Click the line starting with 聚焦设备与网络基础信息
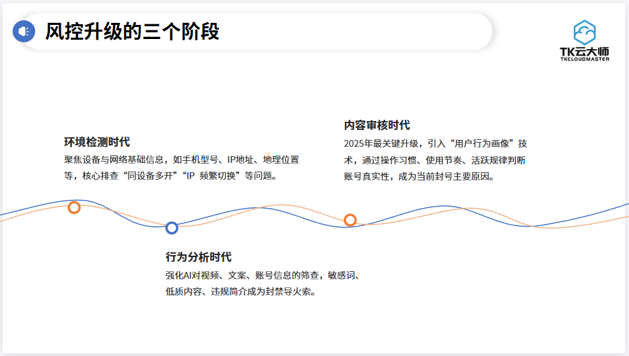Viewport: 629px width, 356px height. (181, 159)
